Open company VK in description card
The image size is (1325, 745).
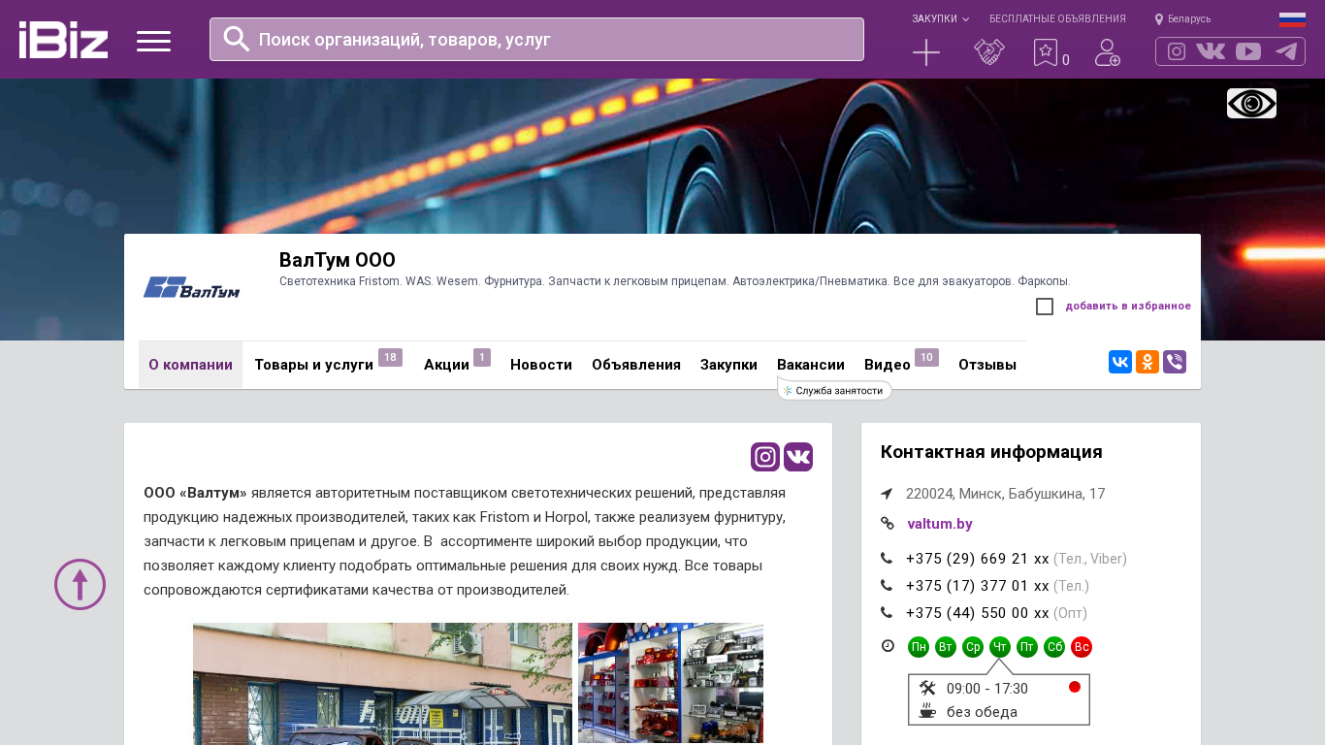coord(798,457)
